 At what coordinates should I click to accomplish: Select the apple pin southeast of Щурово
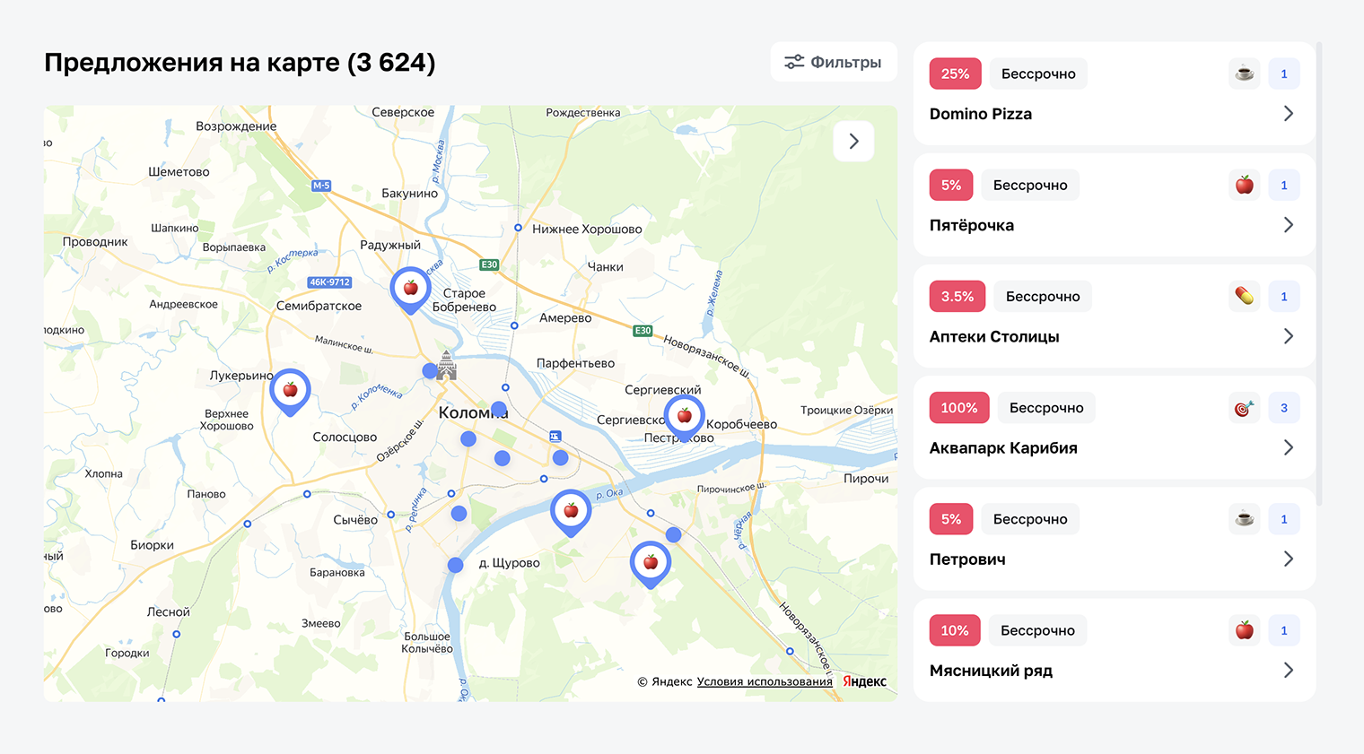(x=651, y=564)
